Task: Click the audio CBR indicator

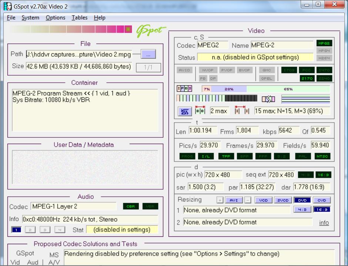Action: [131, 206]
